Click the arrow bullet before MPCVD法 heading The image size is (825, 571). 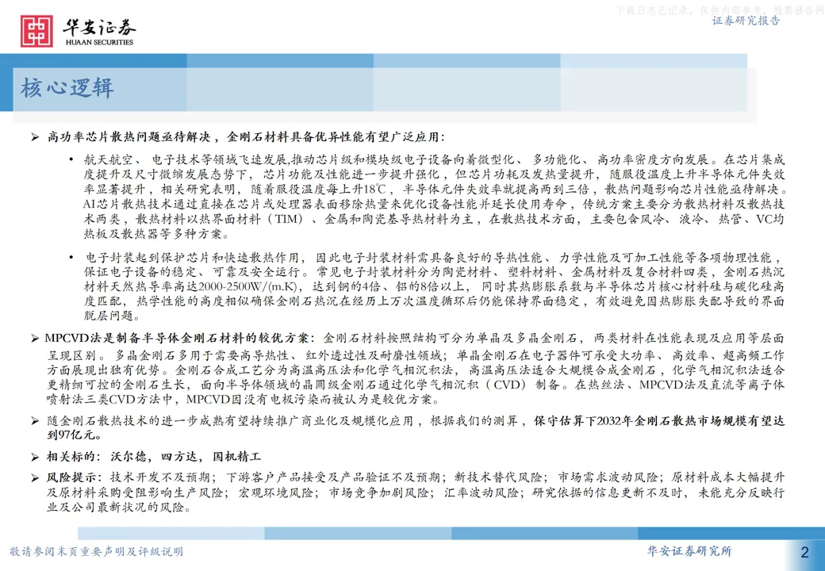tap(35, 338)
